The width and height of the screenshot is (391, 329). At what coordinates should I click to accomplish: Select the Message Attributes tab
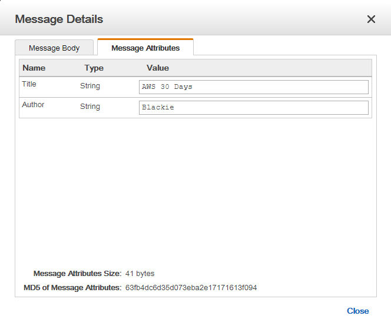145,48
